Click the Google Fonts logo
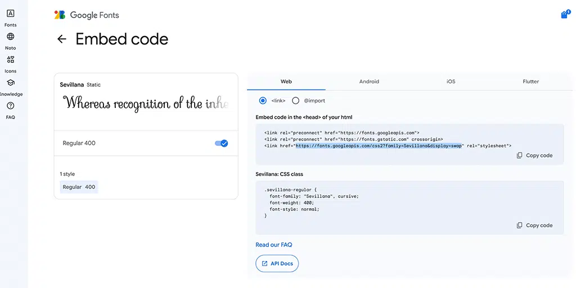Screen dimensions: 576x288 tap(87, 15)
